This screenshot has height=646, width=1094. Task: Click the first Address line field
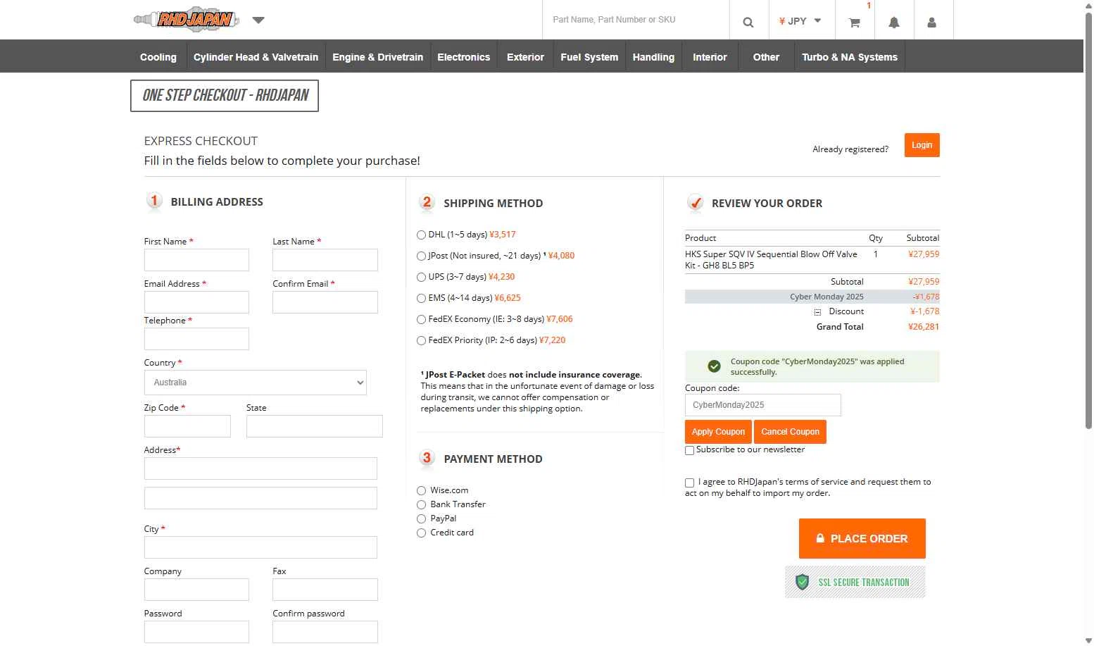click(x=260, y=468)
